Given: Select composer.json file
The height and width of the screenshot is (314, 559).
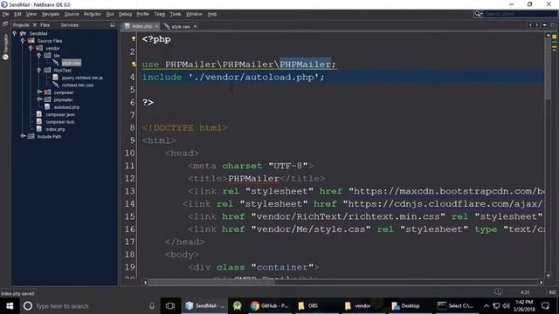Looking at the screenshot, I should pyautogui.click(x=60, y=114).
